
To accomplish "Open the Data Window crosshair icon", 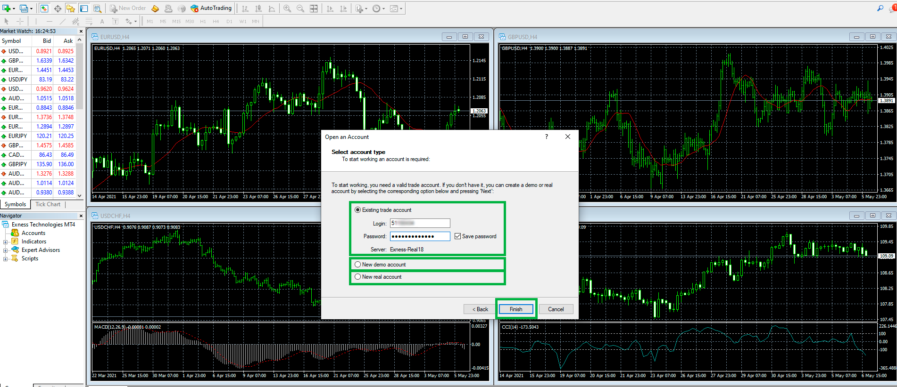I will tap(58, 8).
